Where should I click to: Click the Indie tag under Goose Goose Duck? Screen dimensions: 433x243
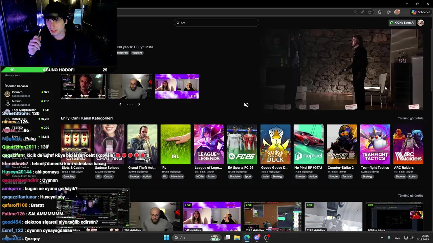tap(266, 177)
